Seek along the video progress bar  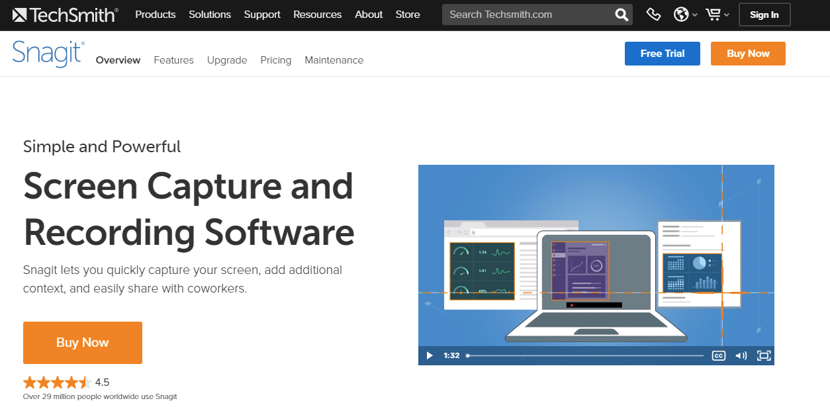(x=585, y=355)
